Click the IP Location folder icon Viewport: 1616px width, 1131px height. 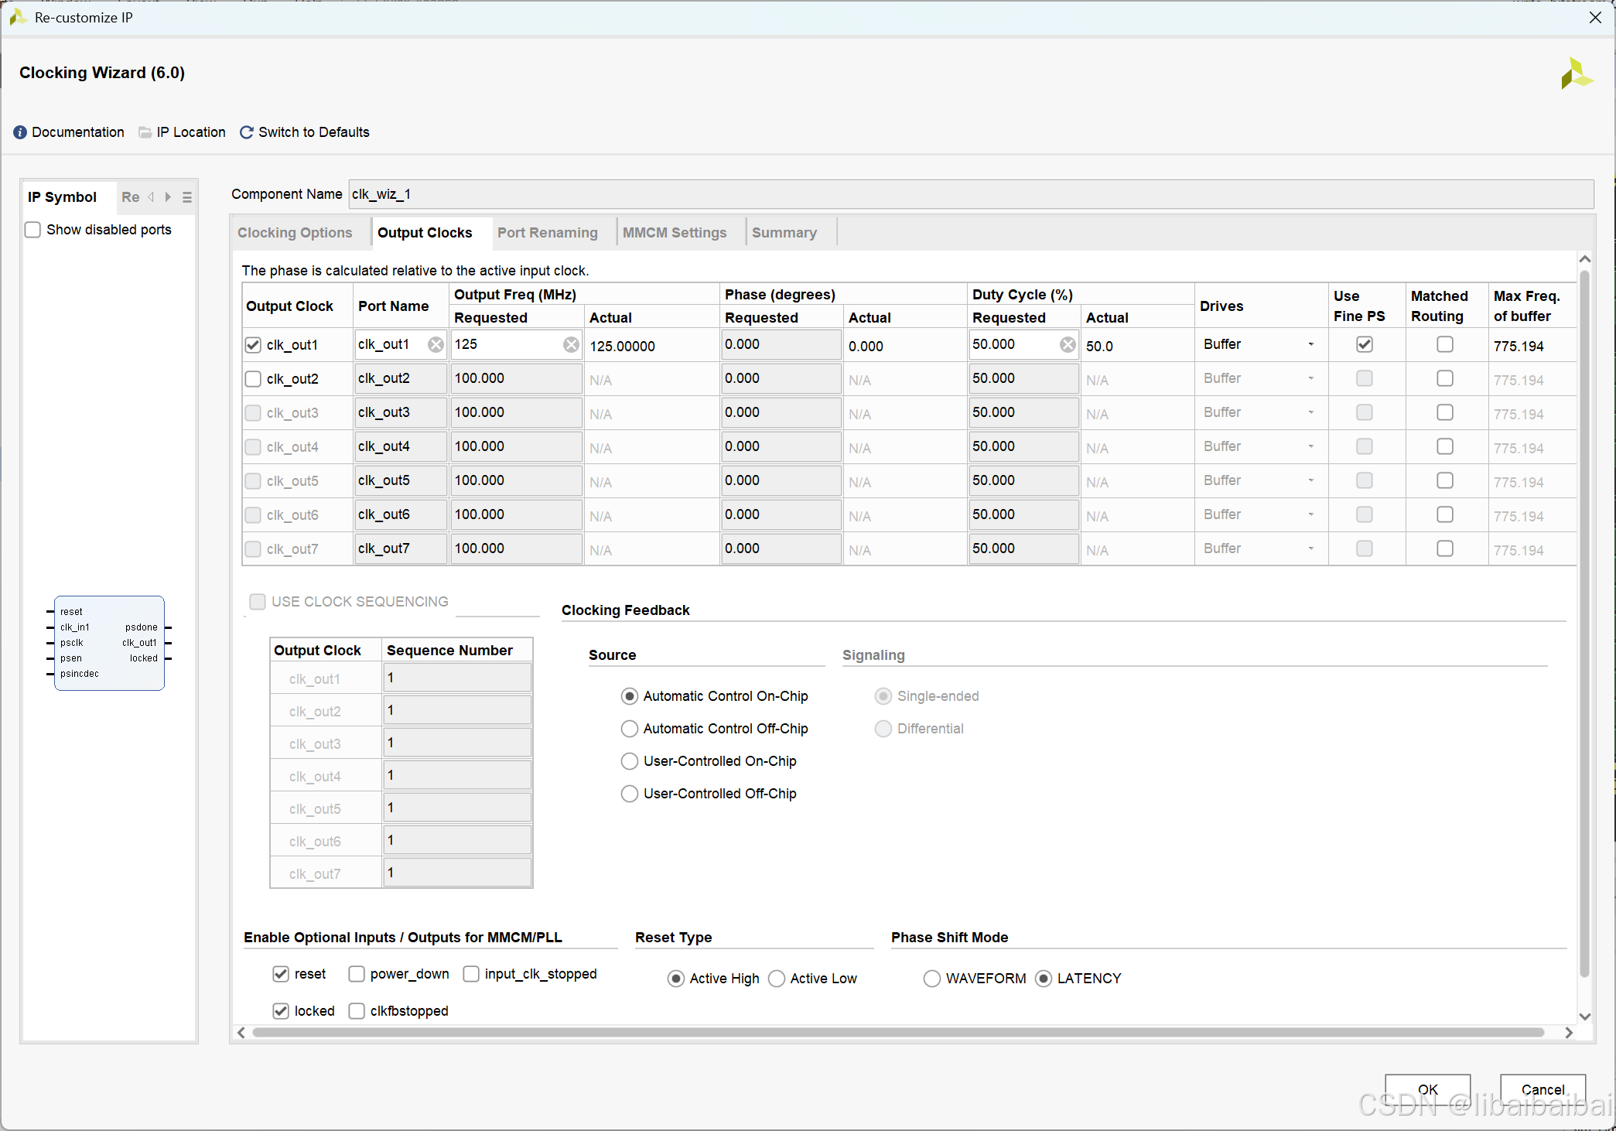click(145, 132)
